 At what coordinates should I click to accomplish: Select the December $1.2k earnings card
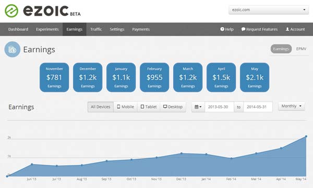click(x=88, y=77)
